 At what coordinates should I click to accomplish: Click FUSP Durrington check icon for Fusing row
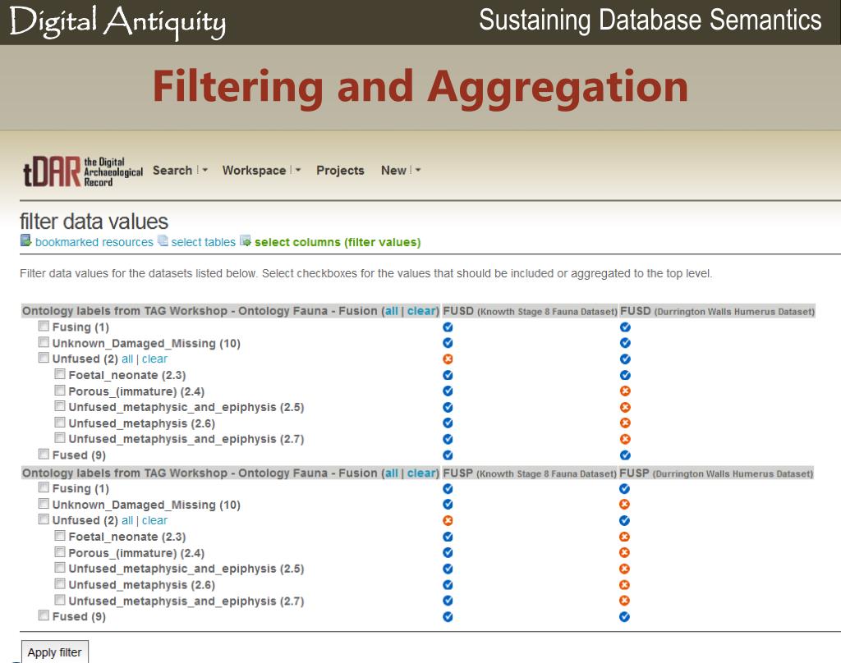(x=624, y=489)
